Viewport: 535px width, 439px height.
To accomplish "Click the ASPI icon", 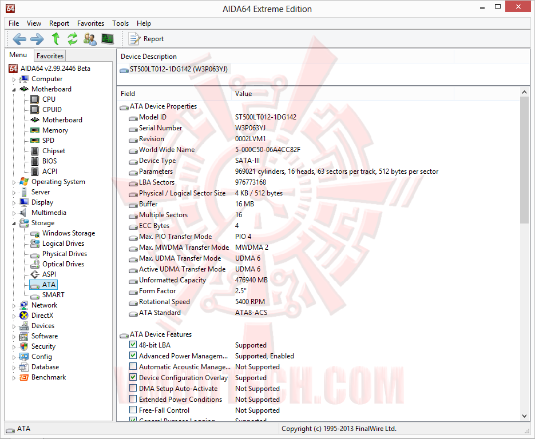I will (35, 274).
